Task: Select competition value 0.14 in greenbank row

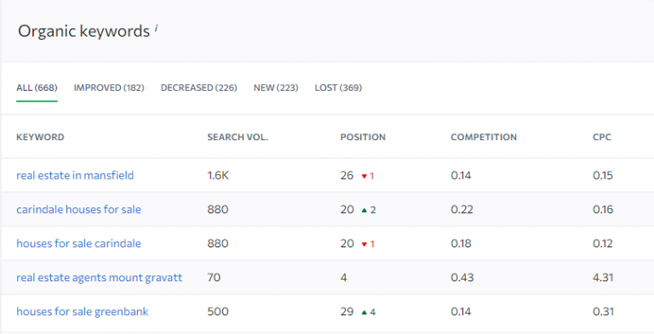Action: 461,312
